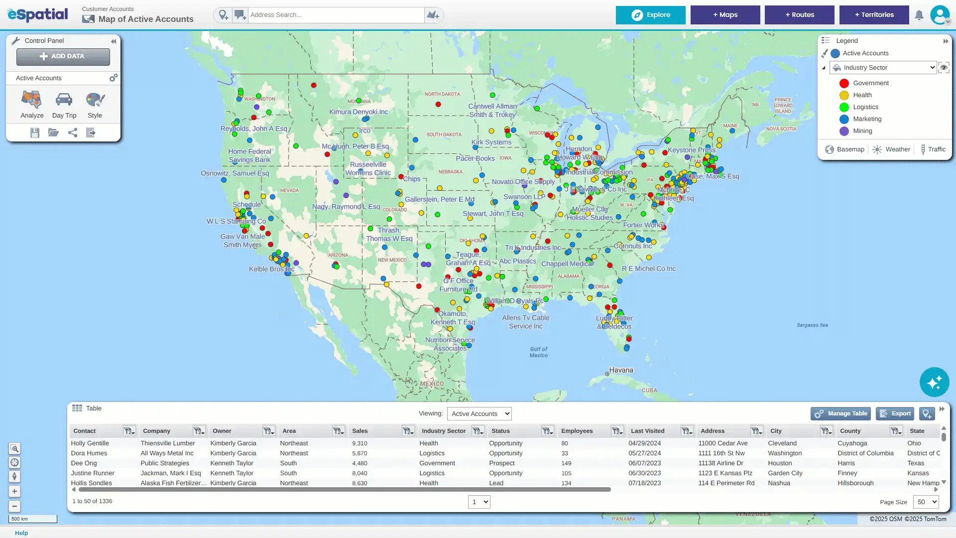Click the AI assistant sparkle button

point(934,382)
